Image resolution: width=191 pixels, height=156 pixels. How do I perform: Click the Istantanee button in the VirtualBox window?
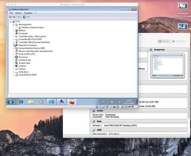178,41
